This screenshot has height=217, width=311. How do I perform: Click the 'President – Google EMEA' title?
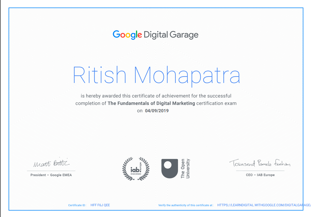tap(51, 175)
